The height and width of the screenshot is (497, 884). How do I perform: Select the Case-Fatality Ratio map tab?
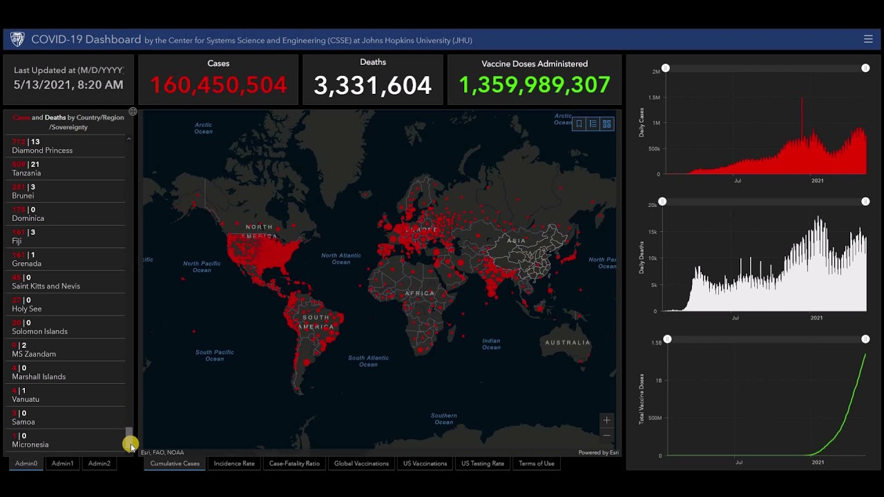pos(294,463)
